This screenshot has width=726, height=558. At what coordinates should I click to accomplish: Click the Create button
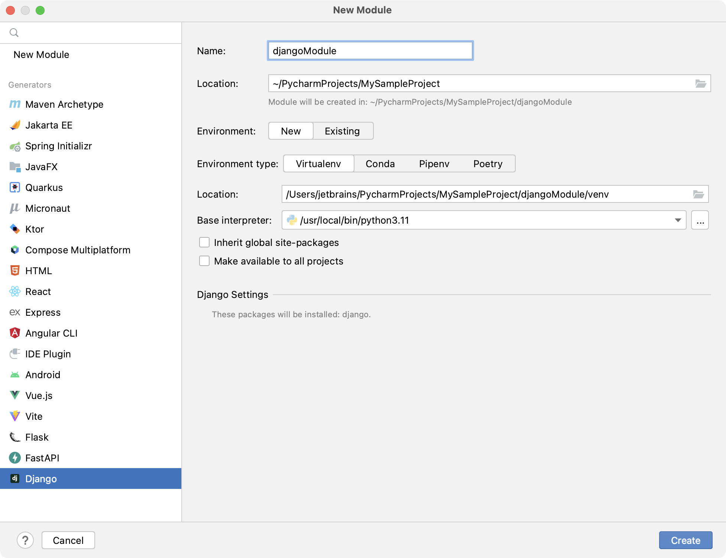pyautogui.click(x=686, y=540)
